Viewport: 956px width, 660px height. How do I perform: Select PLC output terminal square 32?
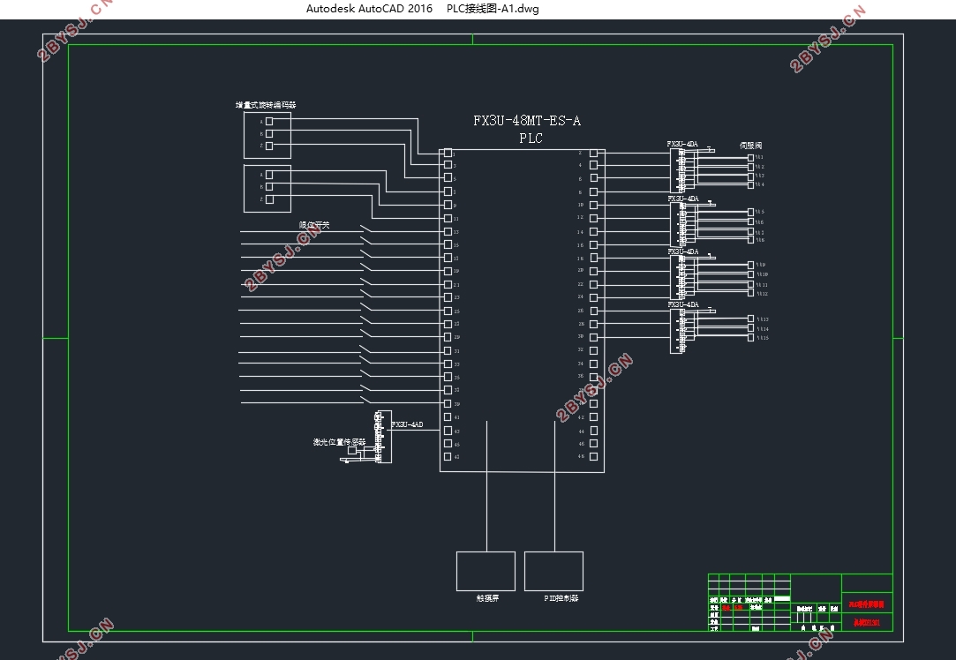(x=594, y=350)
